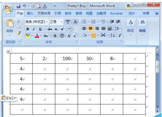The image size is (162, 117).
Task: Undo the last action
Action: point(24,6)
